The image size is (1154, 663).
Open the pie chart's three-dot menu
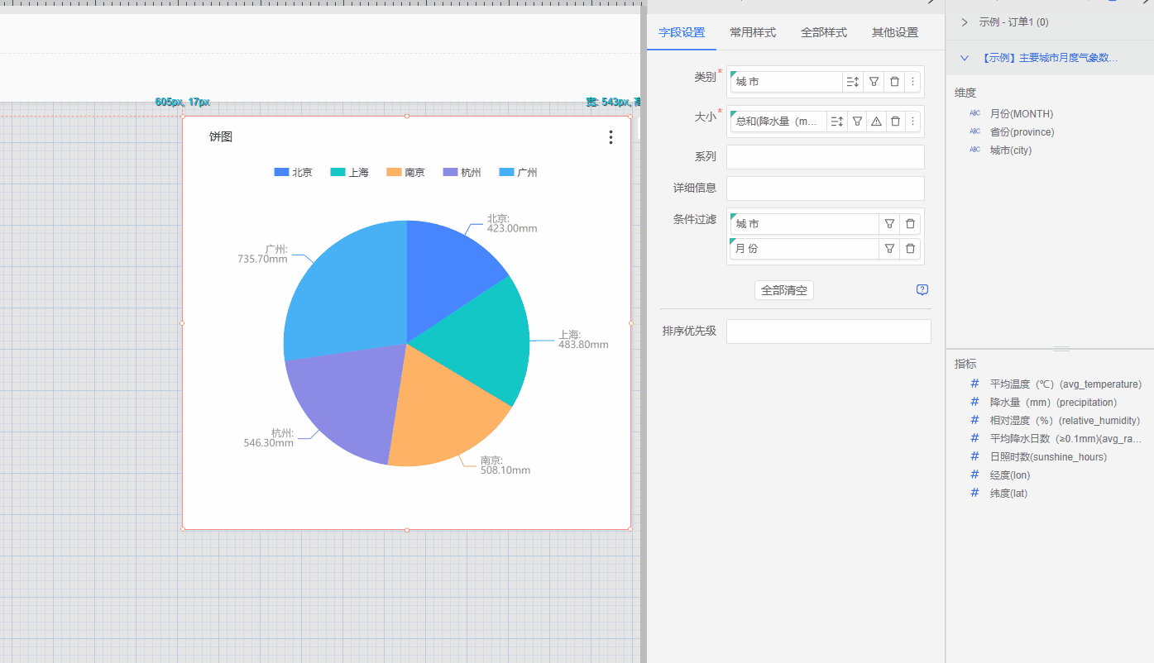pyautogui.click(x=611, y=137)
